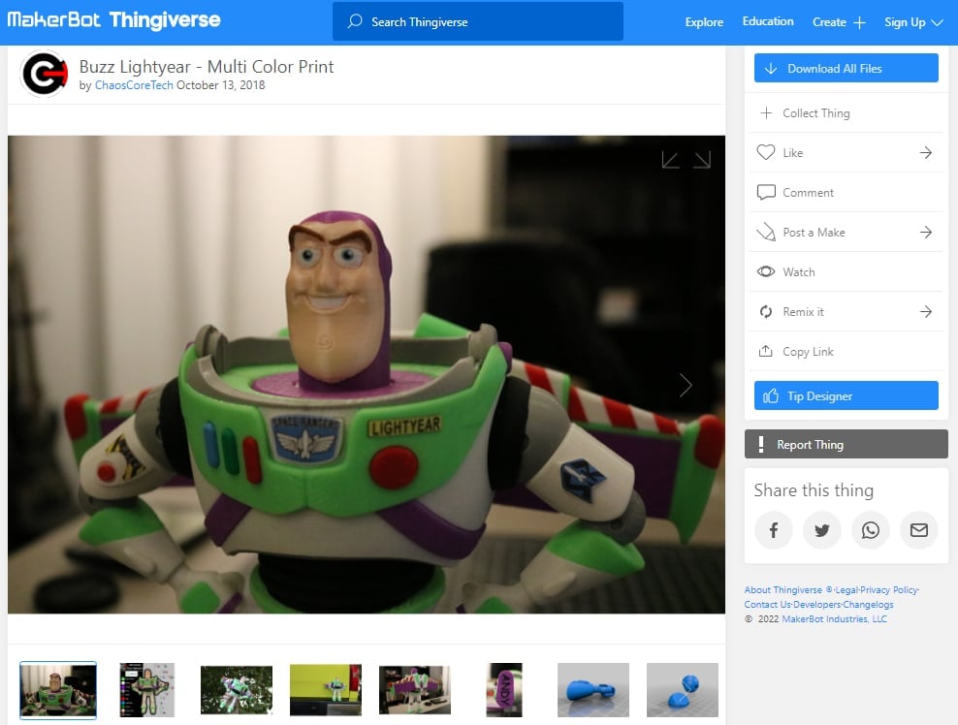The image size is (958, 725).
Task: Share this thing on WhatsApp
Action: pyautogui.click(x=871, y=530)
